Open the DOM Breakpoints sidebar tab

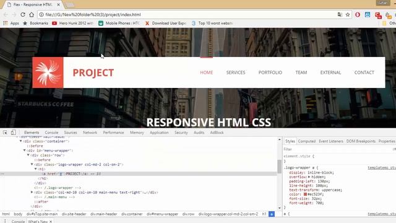pos(361,141)
